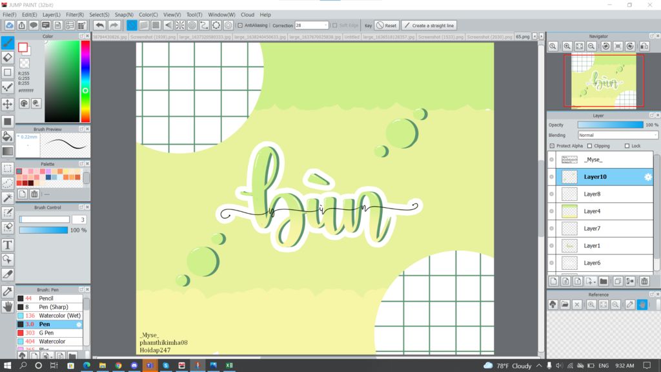Toggle visibility of Layer4
This screenshot has width=661, height=372.
click(551, 211)
